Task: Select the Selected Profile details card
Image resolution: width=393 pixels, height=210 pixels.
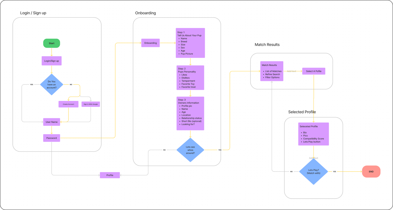Action: pos(313,134)
